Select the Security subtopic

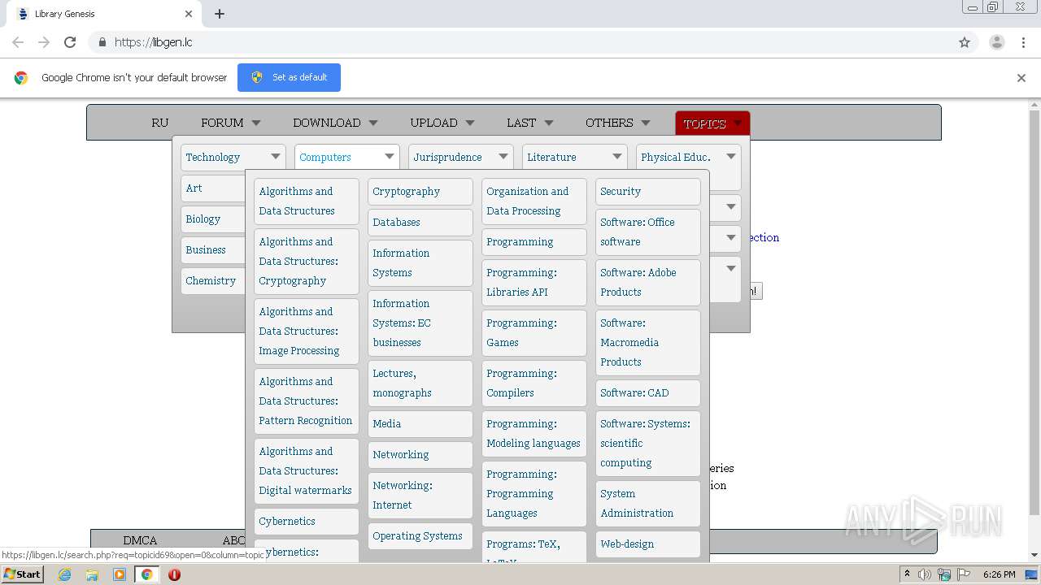pyautogui.click(x=648, y=191)
